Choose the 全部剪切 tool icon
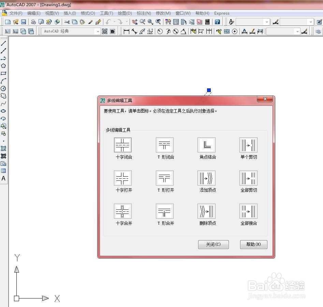This screenshot has height=307, width=323. tap(248, 178)
